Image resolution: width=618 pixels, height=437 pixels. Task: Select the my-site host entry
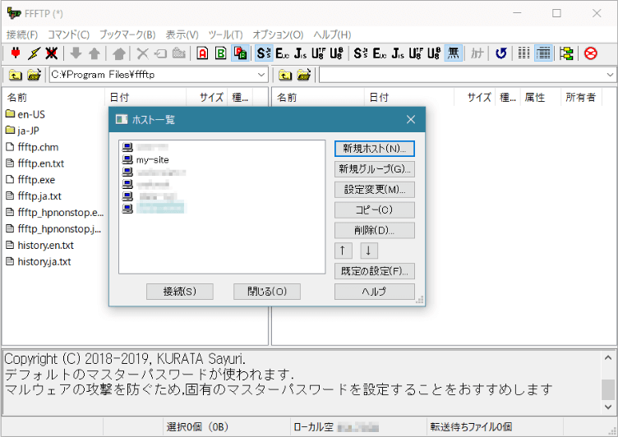(152, 160)
